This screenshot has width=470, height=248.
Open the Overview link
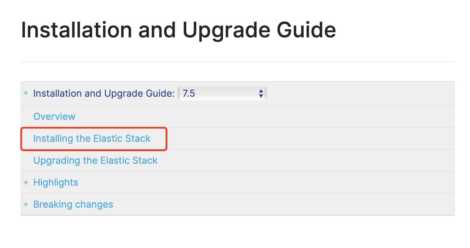coord(54,117)
